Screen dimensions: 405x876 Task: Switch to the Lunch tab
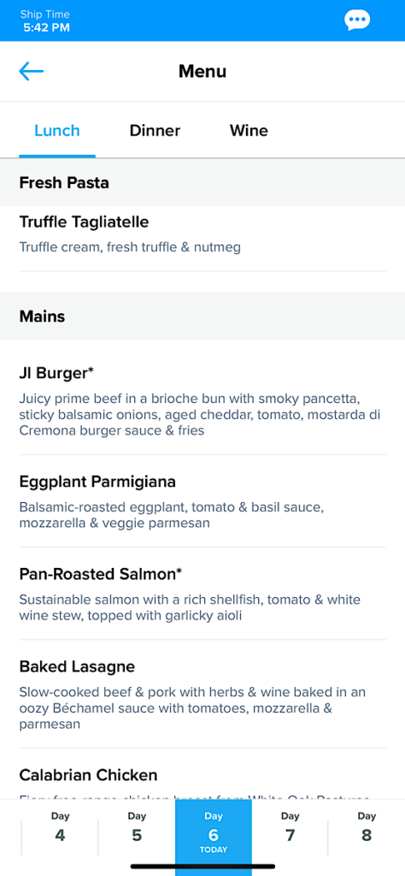pos(57,131)
